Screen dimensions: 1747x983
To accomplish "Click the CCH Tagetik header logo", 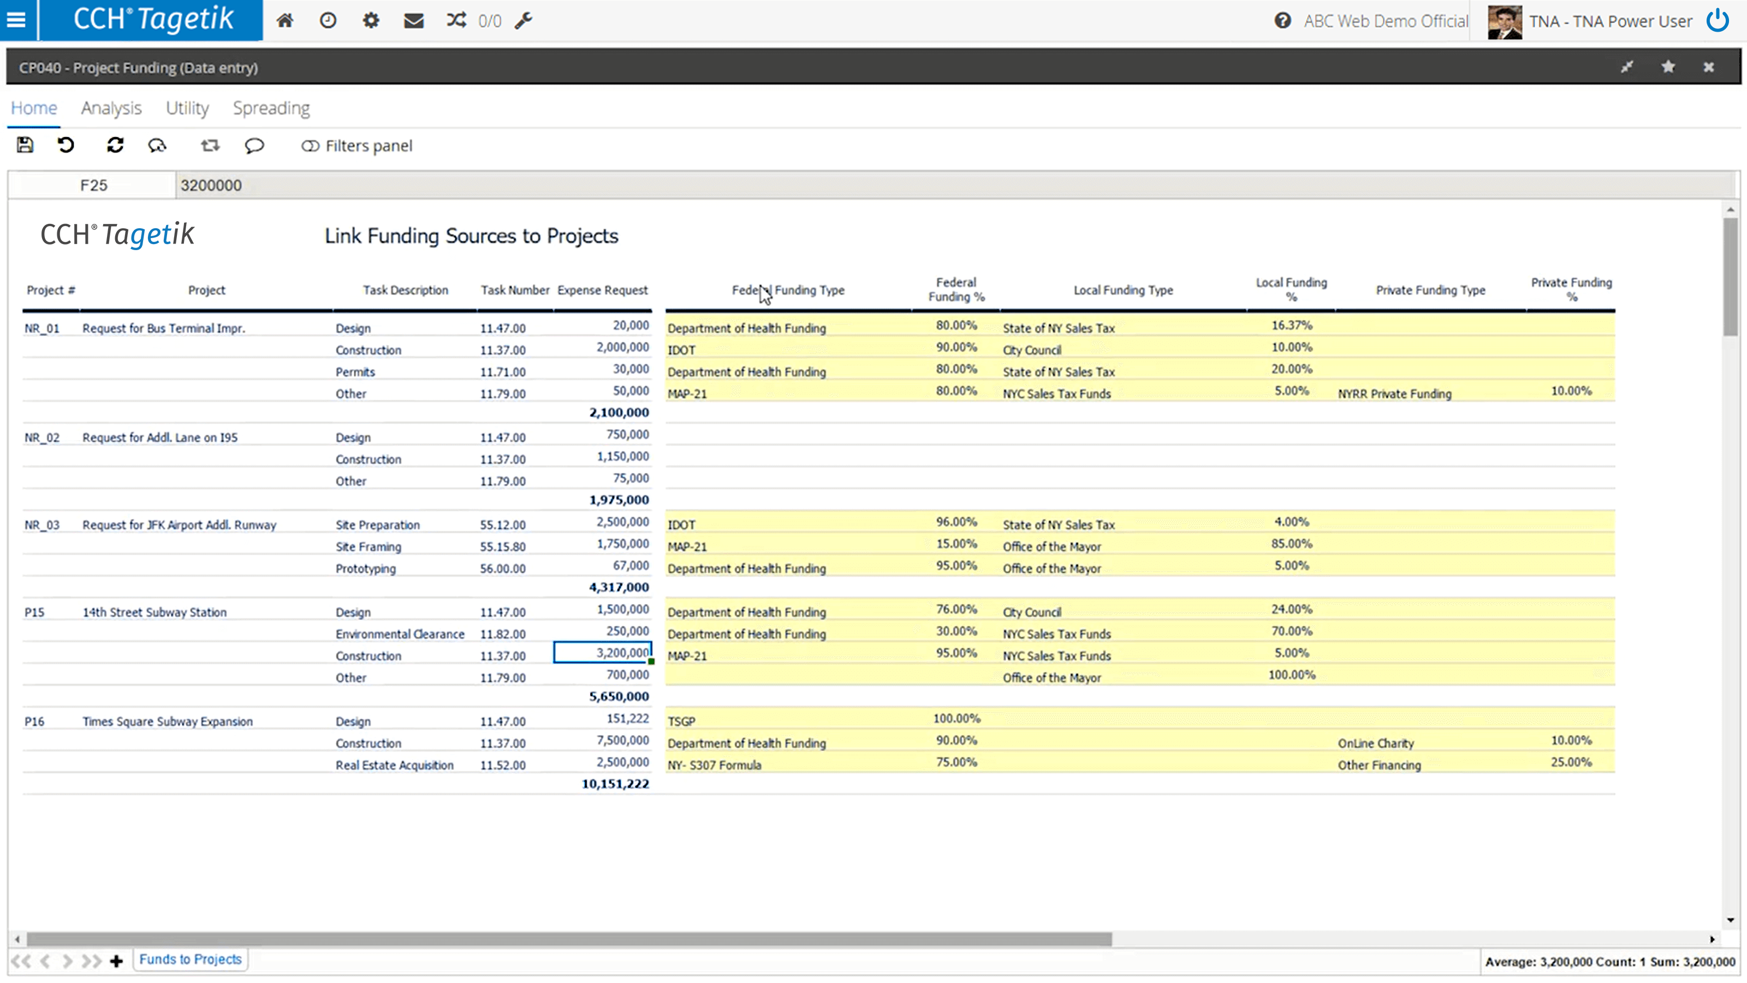I will point(153,19).
